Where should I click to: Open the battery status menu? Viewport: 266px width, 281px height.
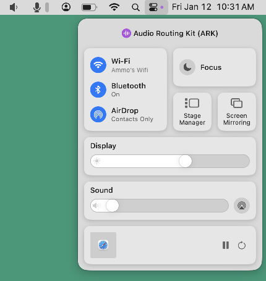[x=89, y=7]
